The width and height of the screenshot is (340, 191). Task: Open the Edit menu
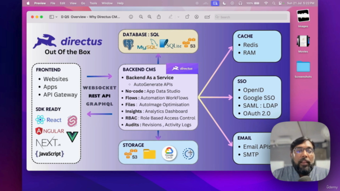coord(63,3)
